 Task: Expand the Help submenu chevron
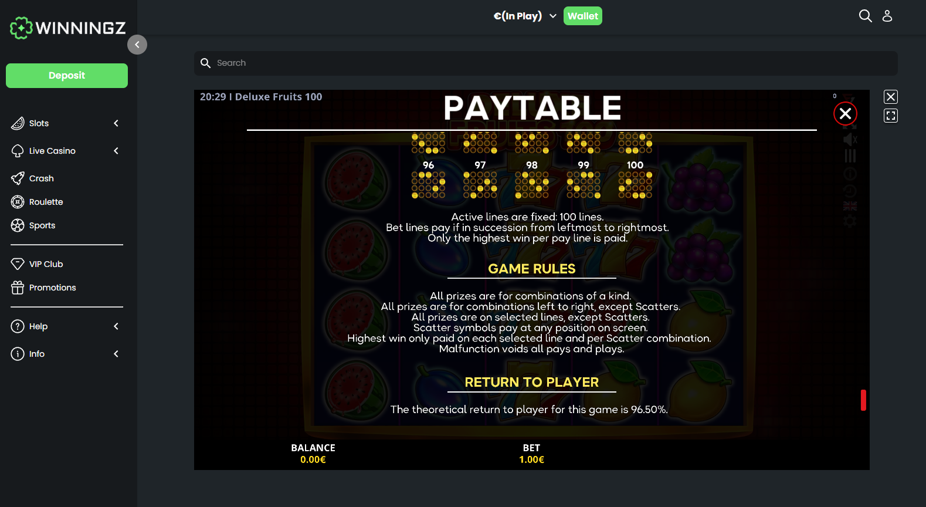coord(116,326)
